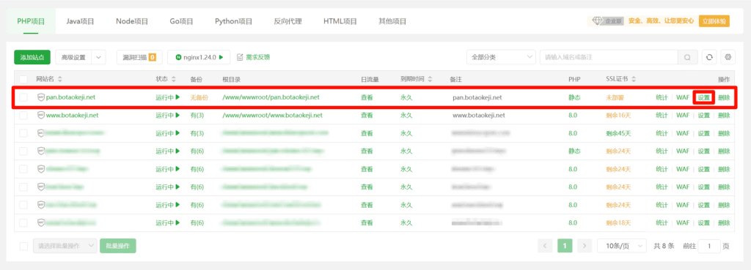
Task: Switch to 其他项目 tab
Action: click(x=392, y=21)
